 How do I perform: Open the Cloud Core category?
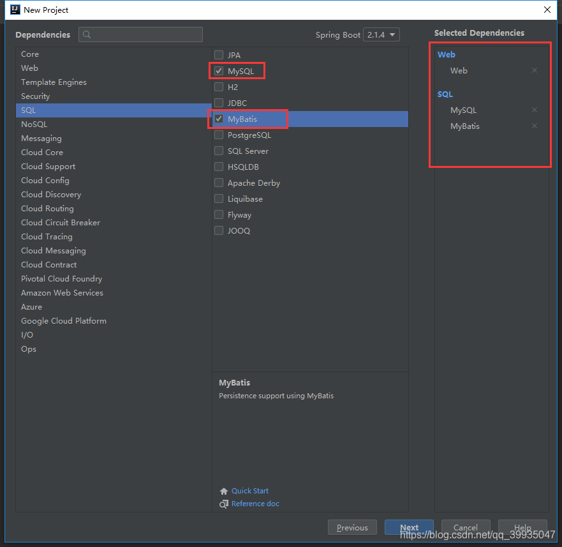tap(114, 152)
